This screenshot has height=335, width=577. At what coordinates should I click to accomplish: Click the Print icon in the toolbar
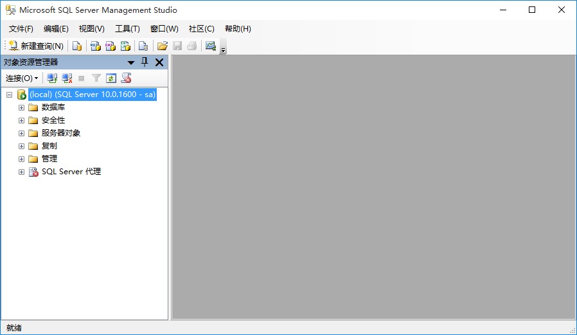(x=191, y=46)
